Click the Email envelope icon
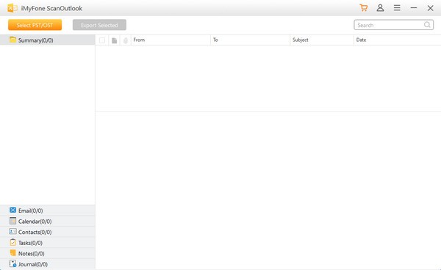This screenshot has width=441, height=270. [12, 210]
